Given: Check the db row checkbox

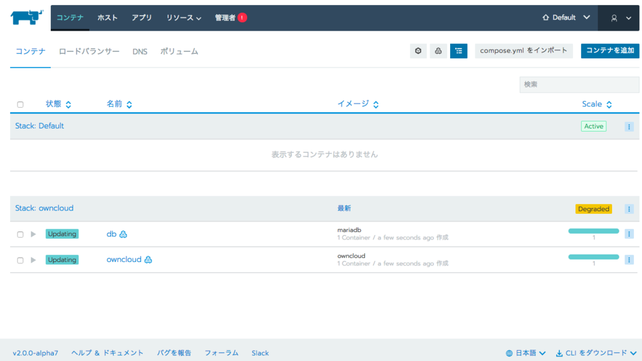Looking at the screenshot, I should (20, 234).
